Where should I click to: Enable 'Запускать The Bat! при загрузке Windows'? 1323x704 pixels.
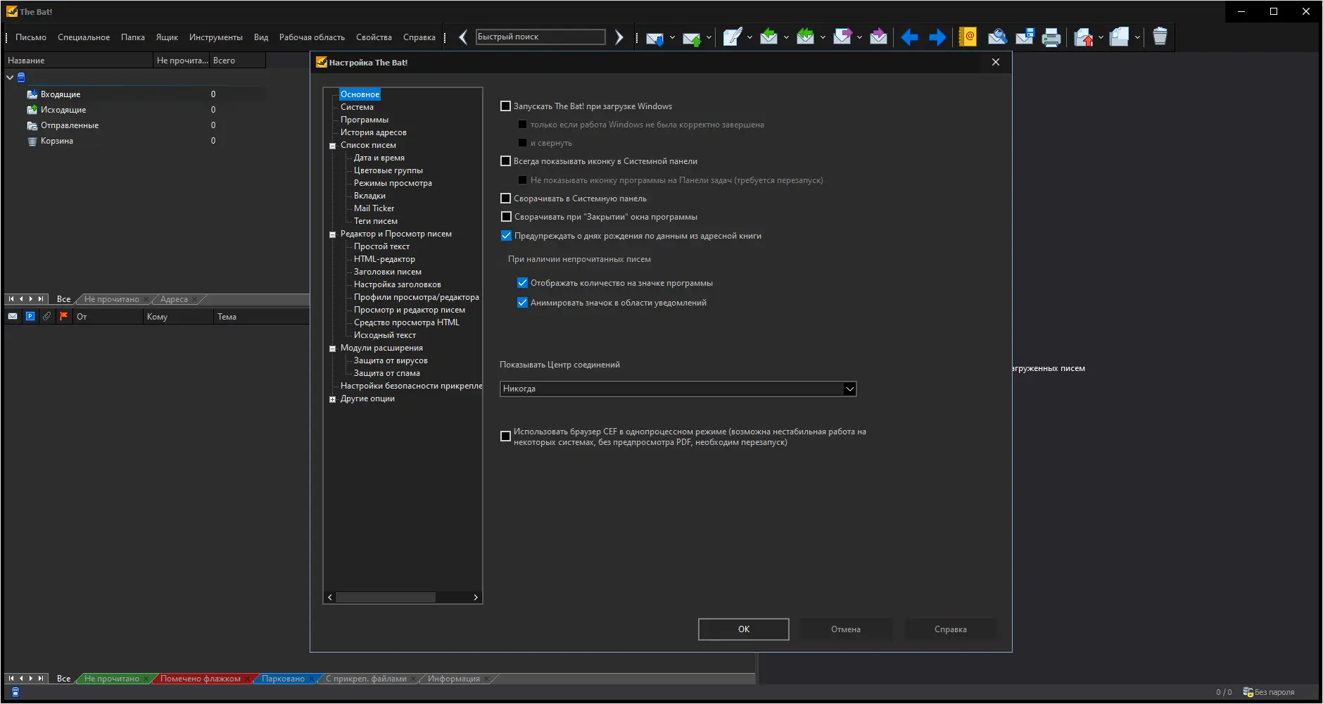pos(505,106)
